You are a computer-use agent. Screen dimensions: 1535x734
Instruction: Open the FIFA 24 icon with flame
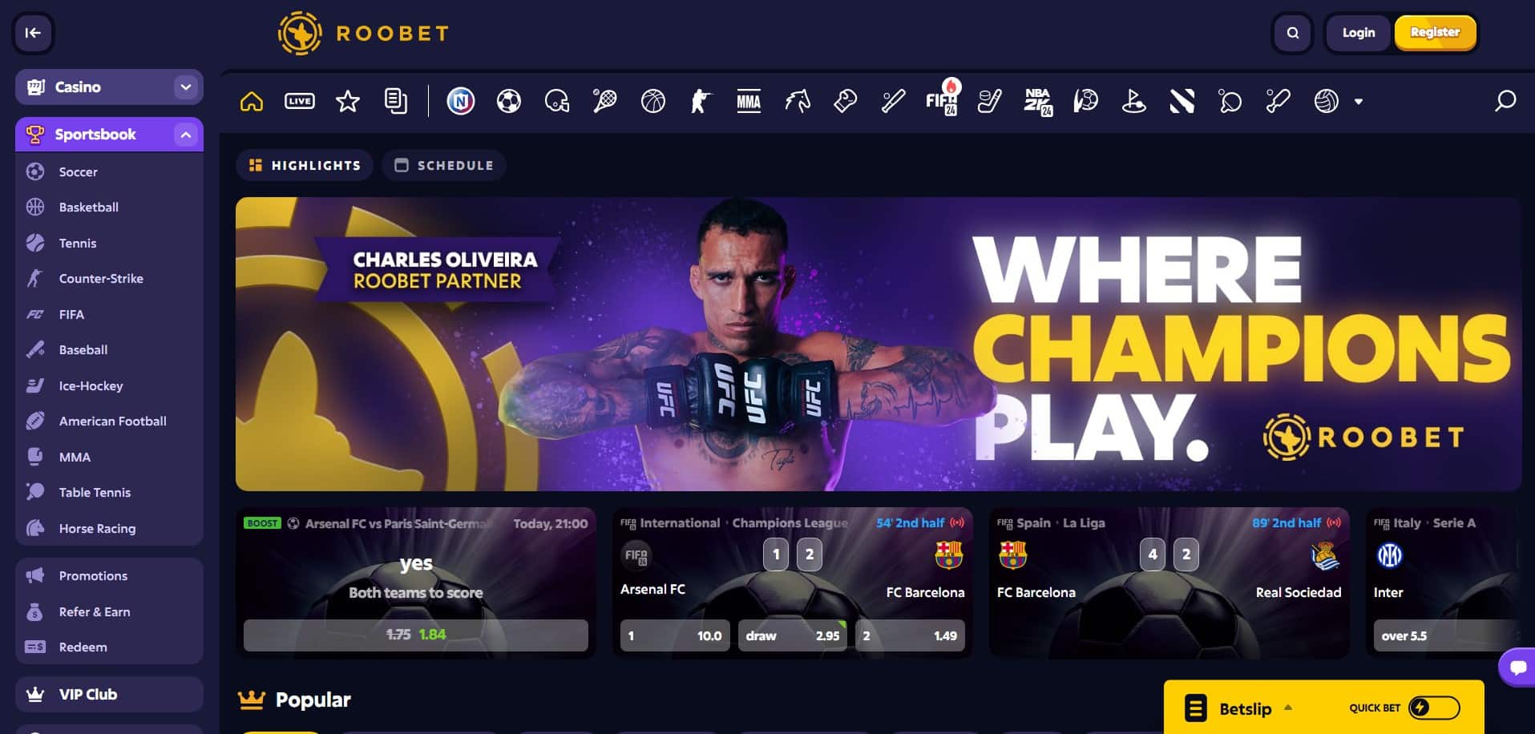[942, 98]
